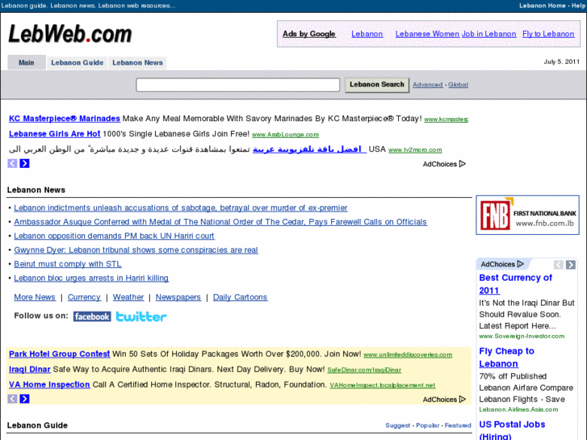Image resolution: width=587 pixels, height=440 pixels.
Task: Open the Lebanon Guide tab
Action: [x=78, y=62]
